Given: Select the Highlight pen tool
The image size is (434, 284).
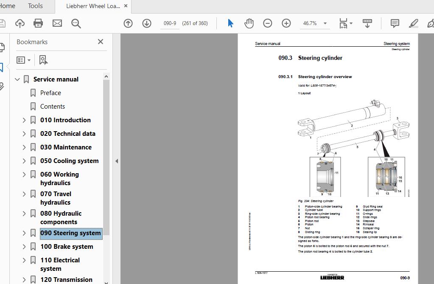Looking at the screenshot, I should tap(413, 23).
